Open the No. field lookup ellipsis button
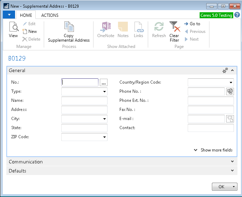This screenshot has width=242, height=197. pyautogui.click(x=103, y=83)
